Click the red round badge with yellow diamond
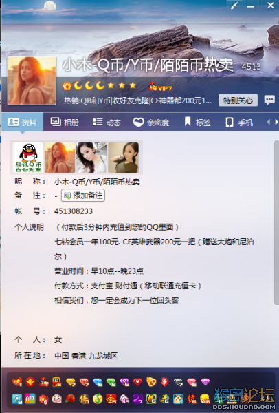Image resolution: width=279 pixels, height=413 pixels. point(30,381)
